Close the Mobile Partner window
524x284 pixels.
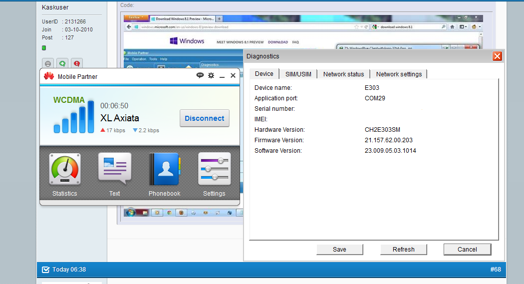[233, 75]
